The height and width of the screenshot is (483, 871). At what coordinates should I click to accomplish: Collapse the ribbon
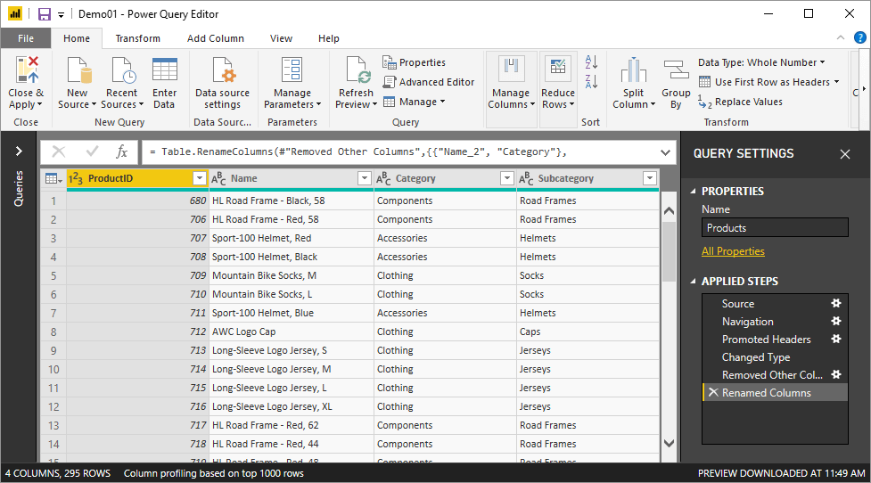coord(841,37)
